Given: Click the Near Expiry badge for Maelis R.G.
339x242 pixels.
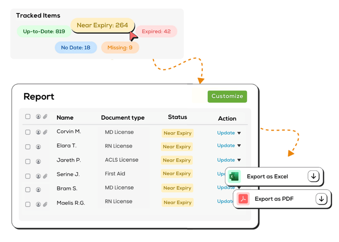Looking at the screenshot, I should (177, 203).
